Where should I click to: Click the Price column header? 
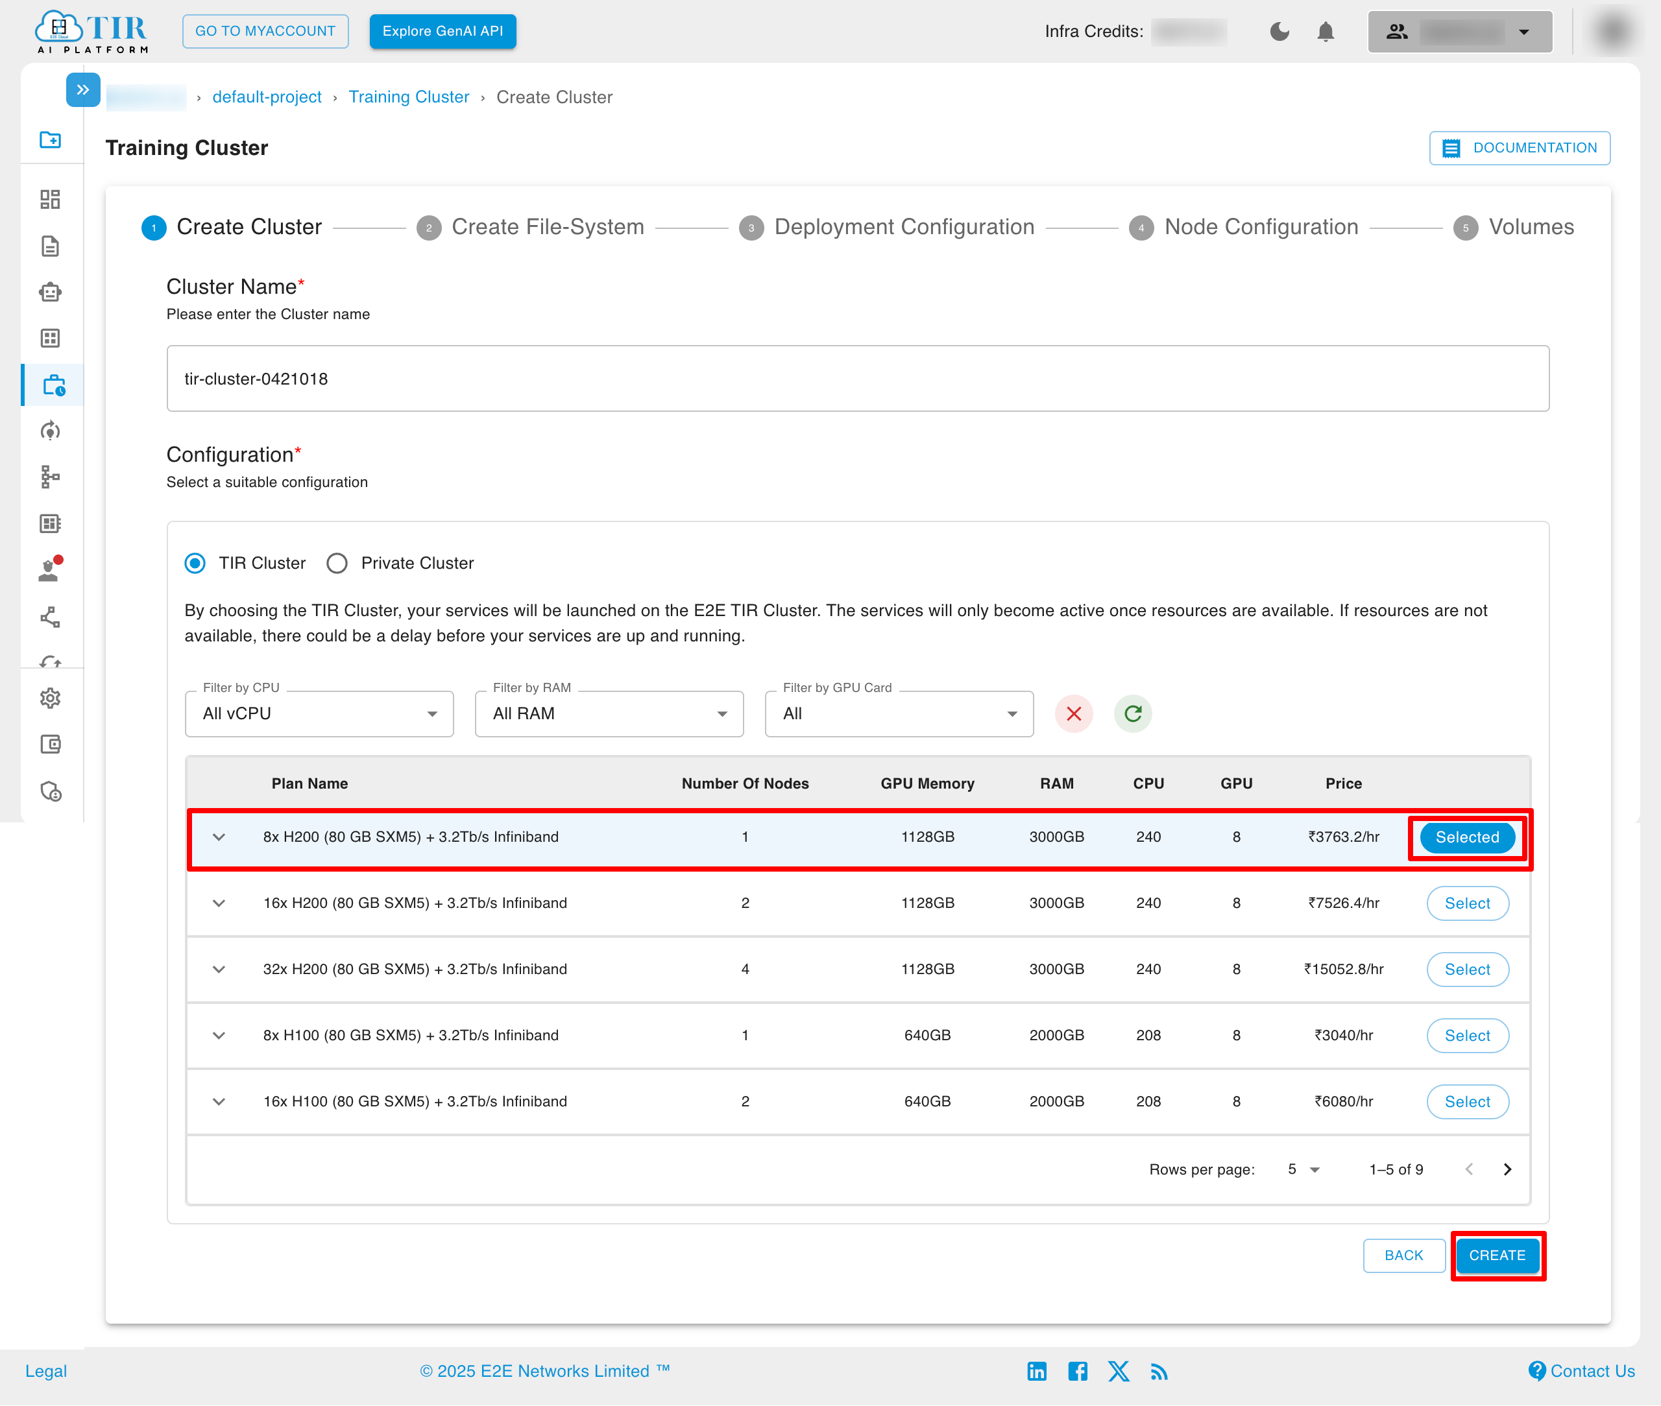click(1343, 783)
